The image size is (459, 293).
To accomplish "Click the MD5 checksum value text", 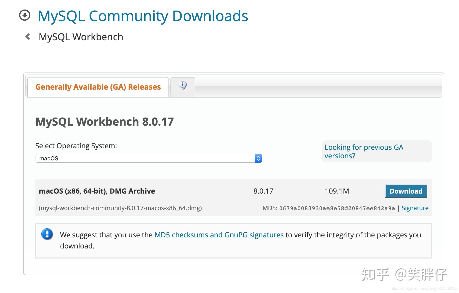I will [x=337, y=208].
